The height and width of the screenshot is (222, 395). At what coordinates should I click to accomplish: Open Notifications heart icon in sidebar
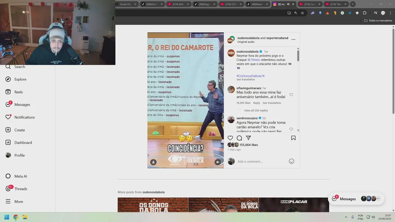pos(8,117)
